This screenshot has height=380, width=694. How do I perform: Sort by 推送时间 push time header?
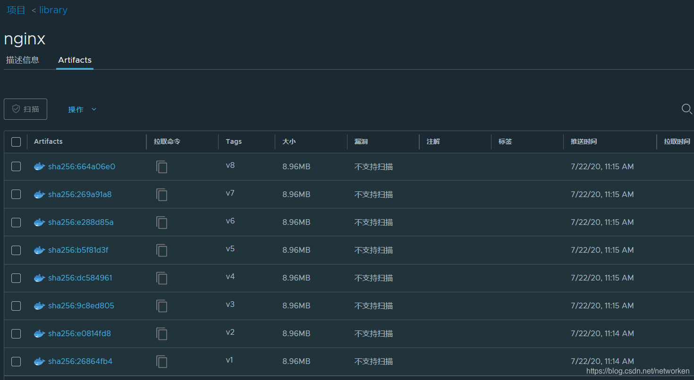(584, 141)
